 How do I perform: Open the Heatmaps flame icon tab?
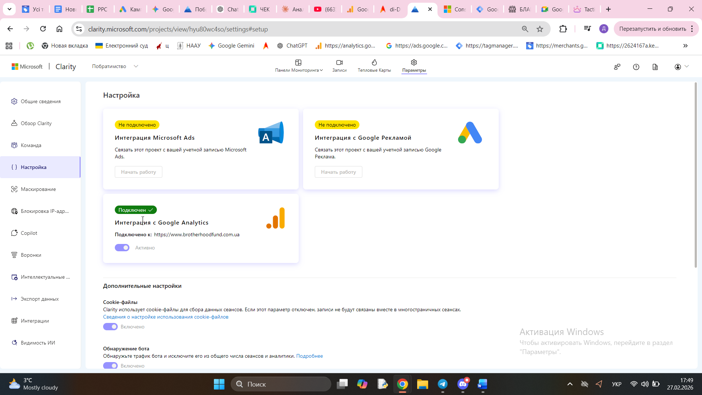pos(374,65)
